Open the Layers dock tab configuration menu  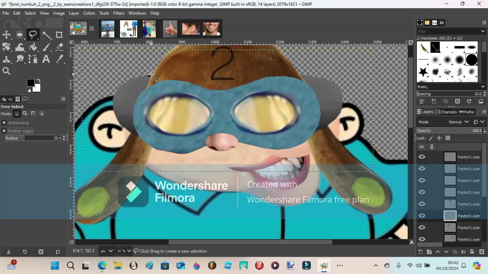[484, 112]
